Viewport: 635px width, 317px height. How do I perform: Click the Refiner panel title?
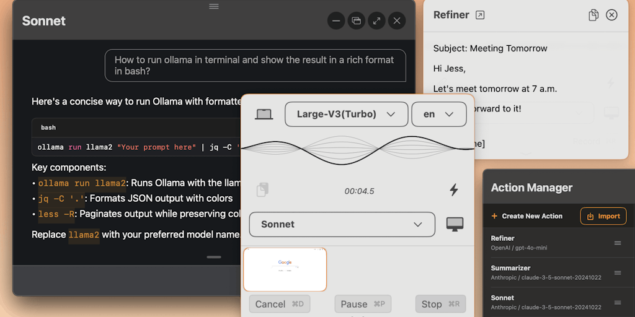[451, 15]
